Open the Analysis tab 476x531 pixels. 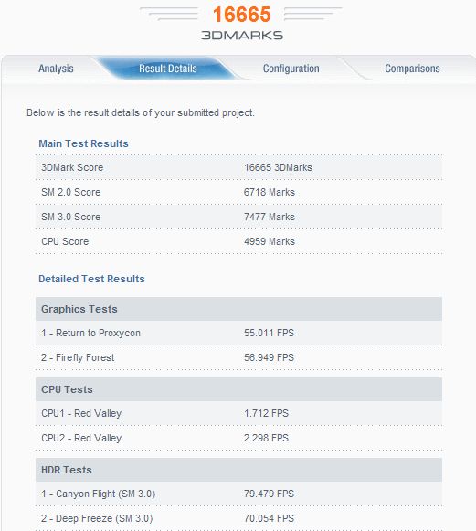[56, 69]
